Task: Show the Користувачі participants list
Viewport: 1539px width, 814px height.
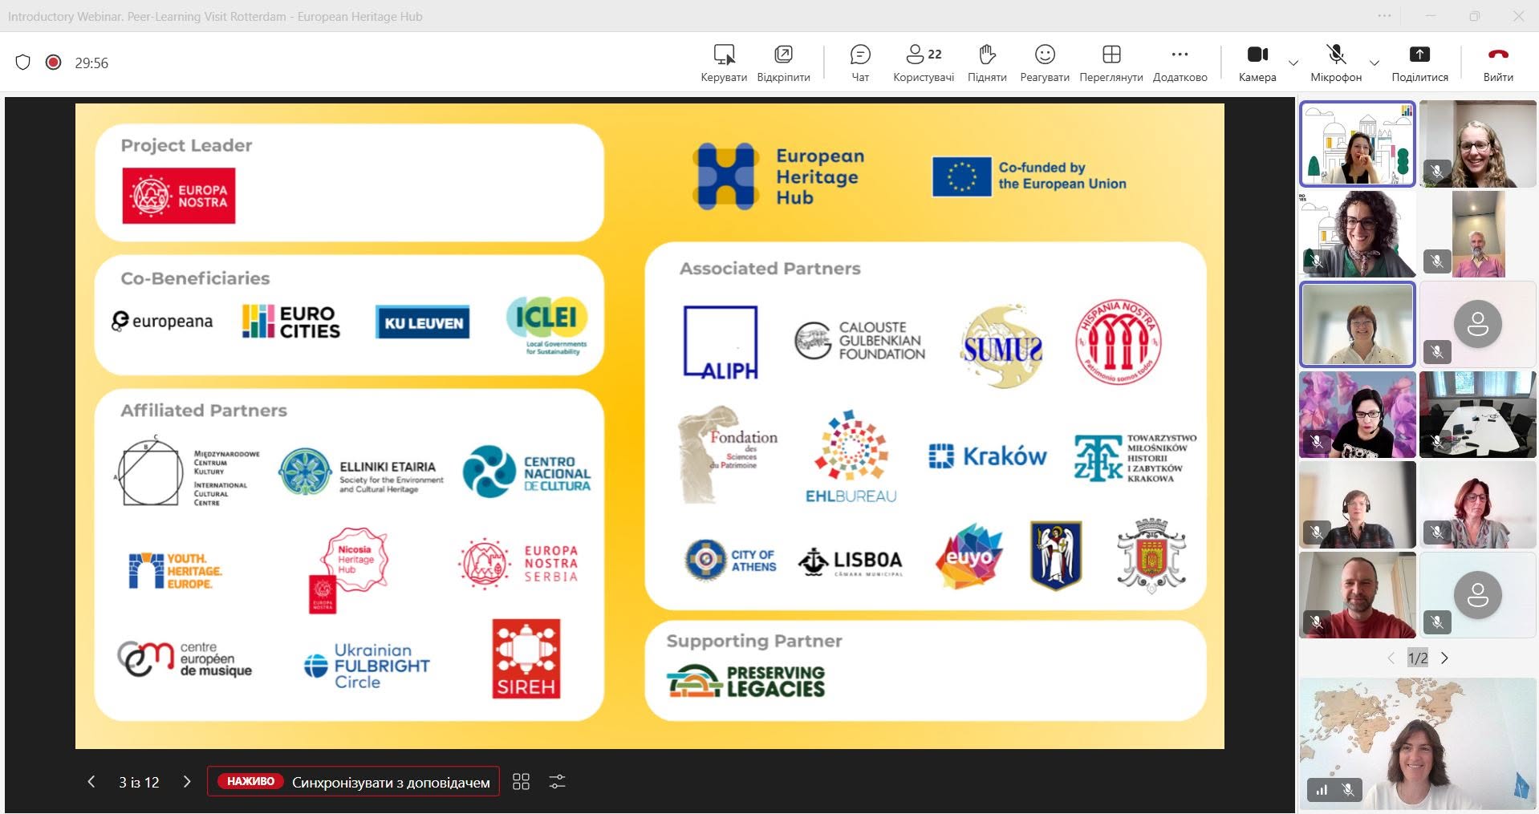Action: [924, 63]
